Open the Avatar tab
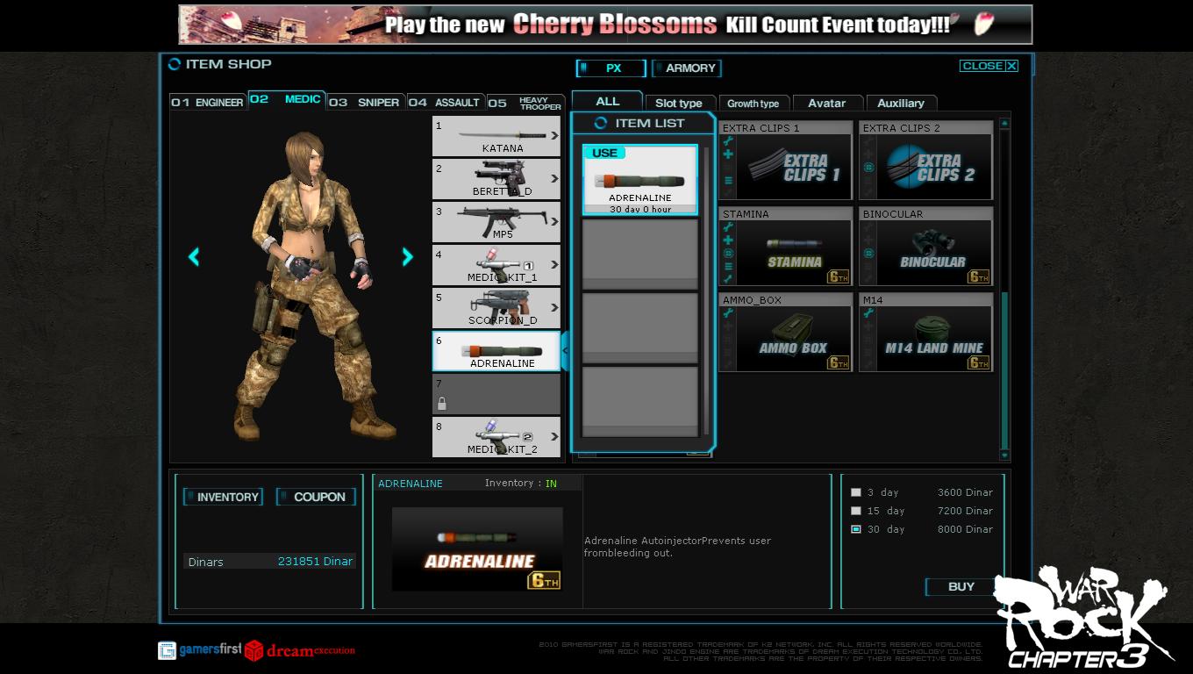 click(826, 104)
